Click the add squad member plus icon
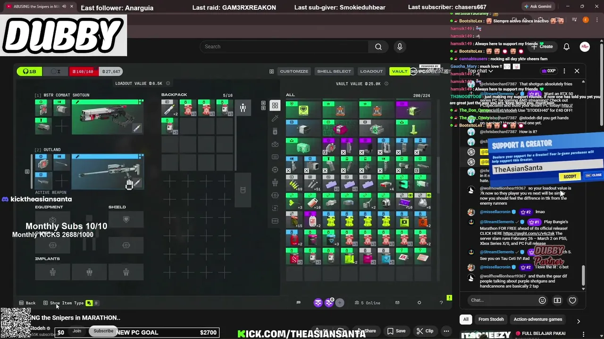Image resolution: width=604 pixels, height=339 pixels. click(x=340, y=303)
